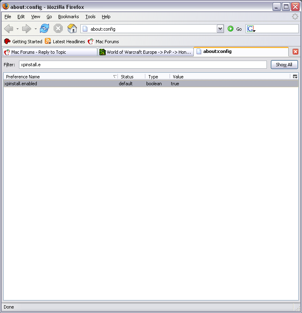
Task: Switch to the World of Warcraft Europe tab
Action: pos(145,52)
